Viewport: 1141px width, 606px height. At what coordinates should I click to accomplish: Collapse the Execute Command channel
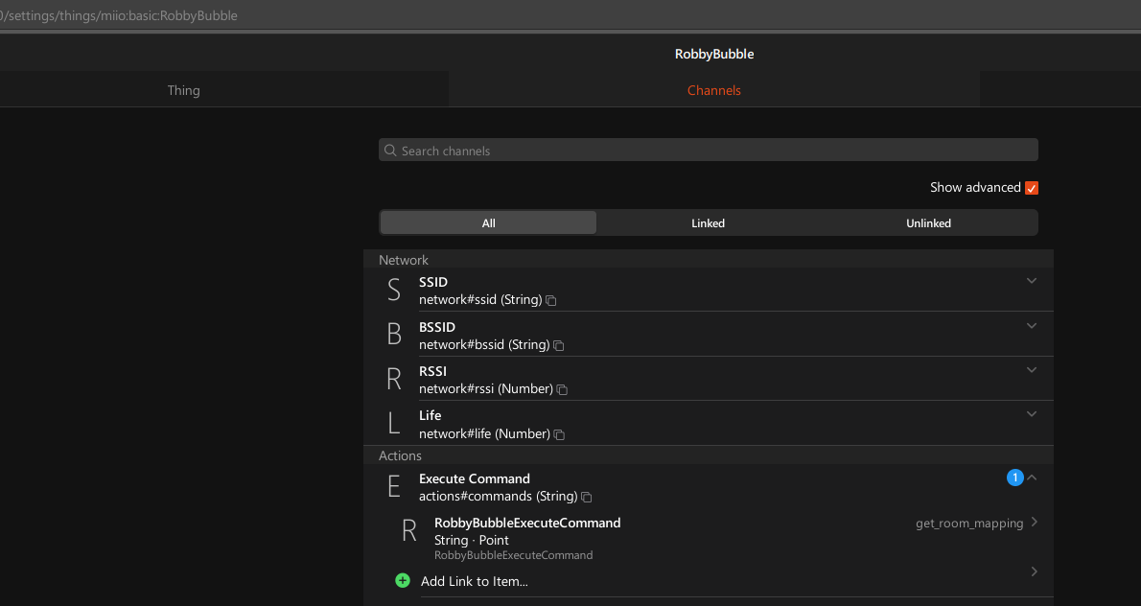tap(1033, 478)
